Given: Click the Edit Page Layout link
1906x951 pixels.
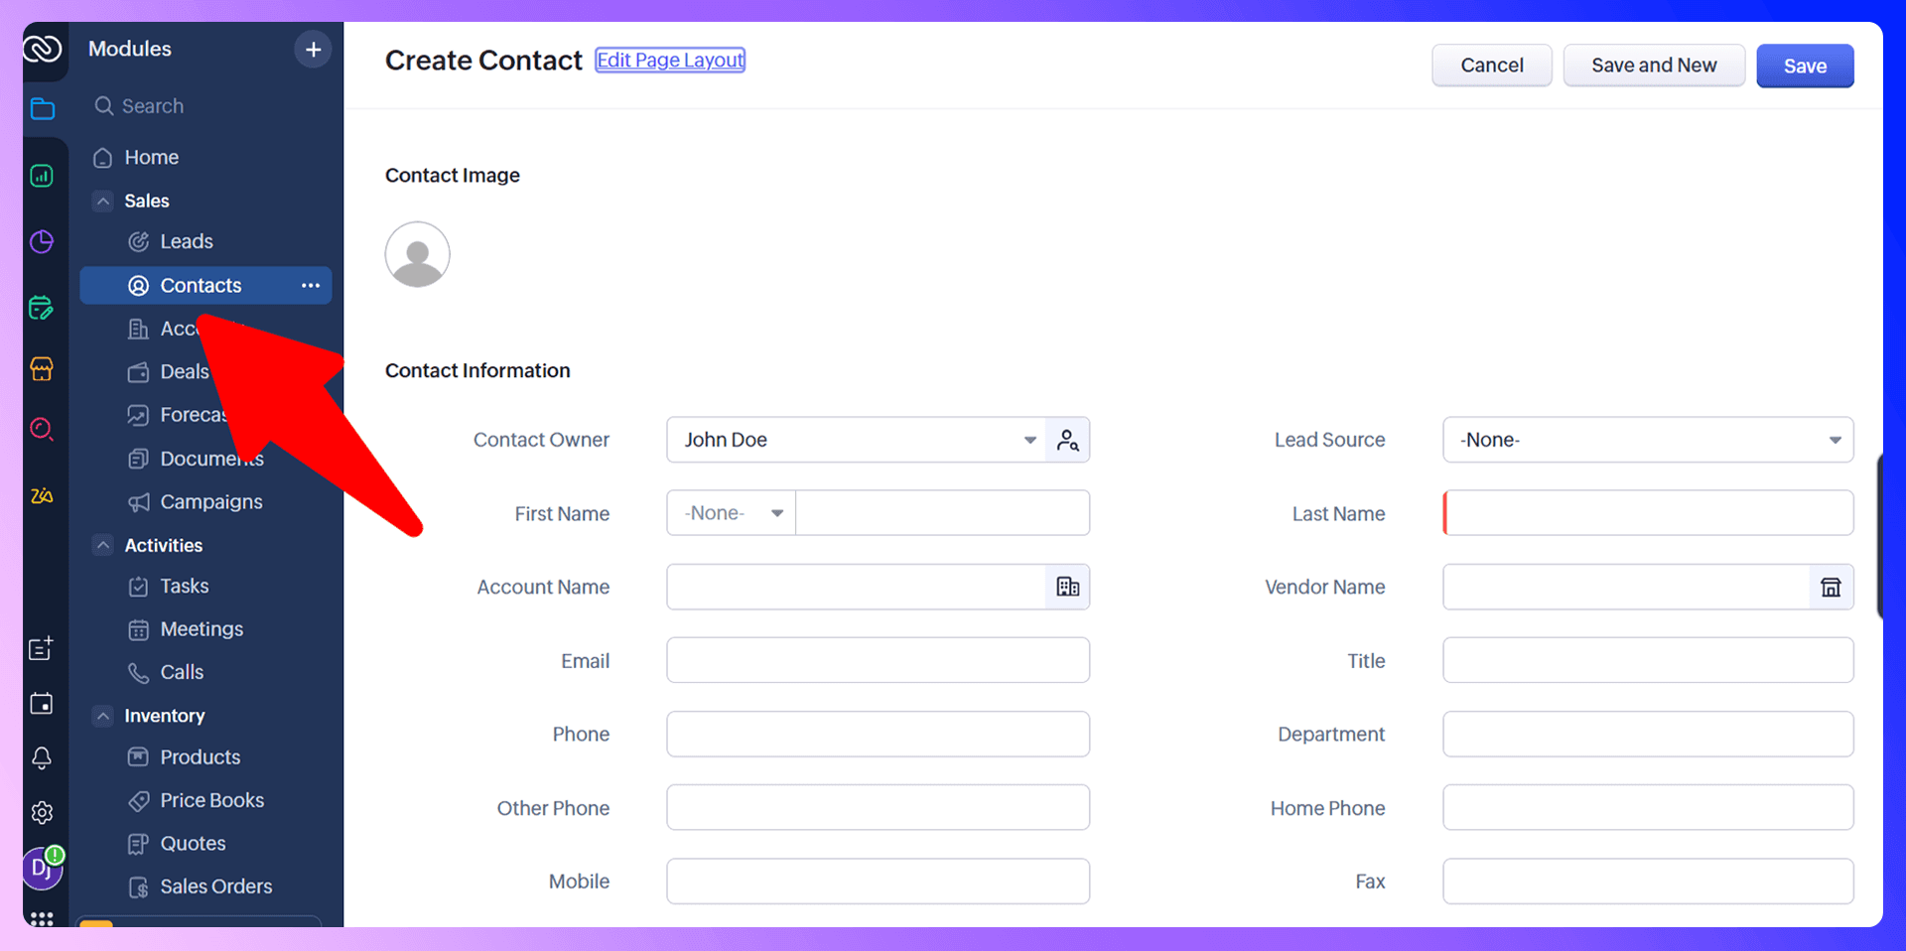Looking at the screenshot, I should 670,60.
